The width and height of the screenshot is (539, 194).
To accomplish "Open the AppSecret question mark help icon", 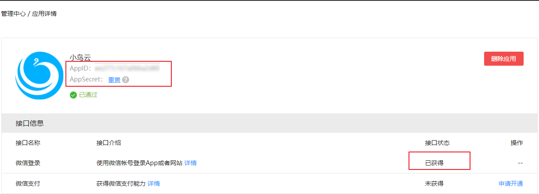I will coord(126,80).
